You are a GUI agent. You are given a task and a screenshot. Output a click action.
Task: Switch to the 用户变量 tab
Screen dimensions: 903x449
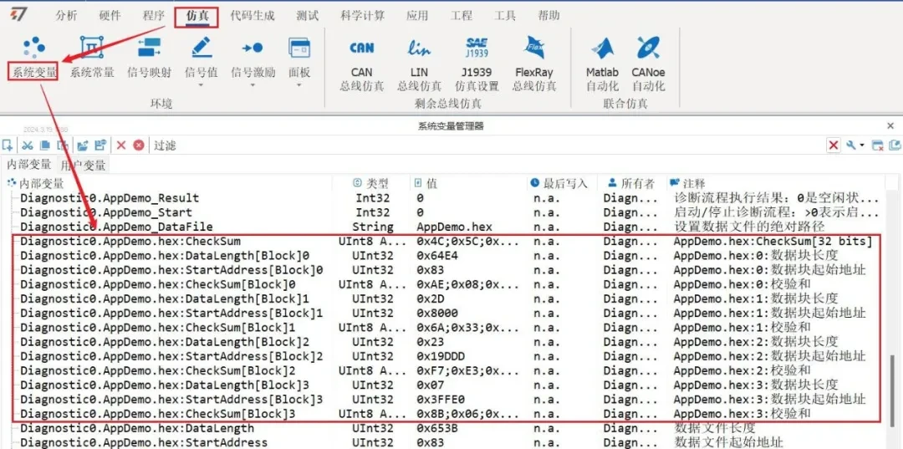tap(83, 166)
